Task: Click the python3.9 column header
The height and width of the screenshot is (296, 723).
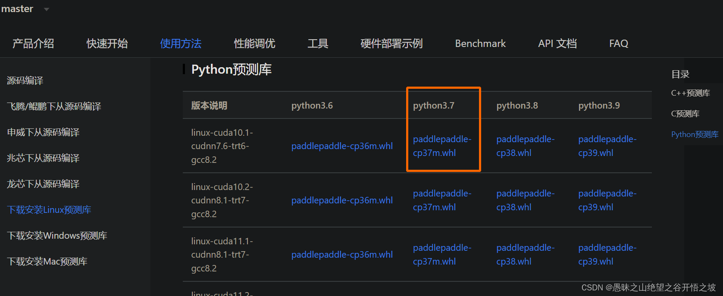Action: pos(599,106)
